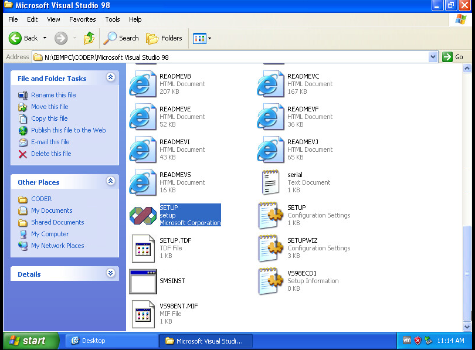Select the SMSINST application icon
This screenshot has height=350, width=475.
142,281
